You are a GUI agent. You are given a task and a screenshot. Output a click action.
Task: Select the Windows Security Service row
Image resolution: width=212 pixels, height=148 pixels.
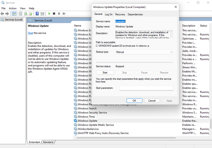[x=141, y=112]
